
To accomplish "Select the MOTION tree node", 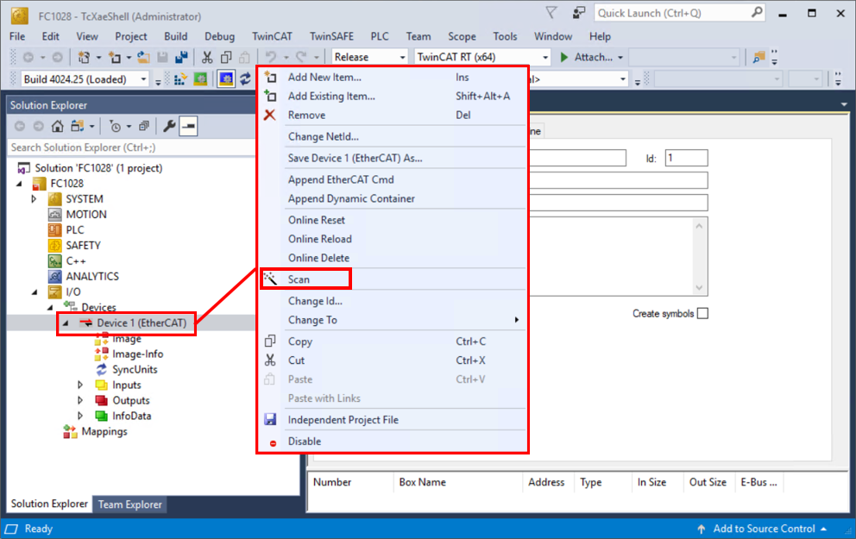I will tap(86, 215).
